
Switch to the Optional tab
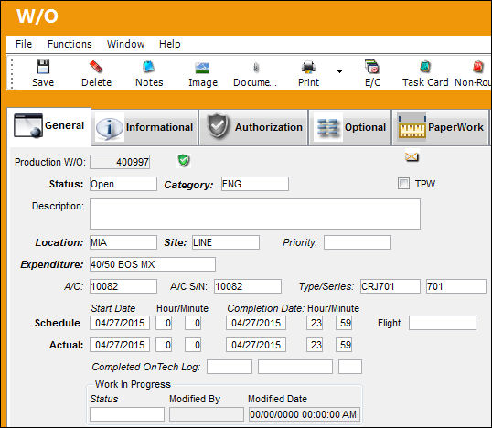[x=350, y=127]
